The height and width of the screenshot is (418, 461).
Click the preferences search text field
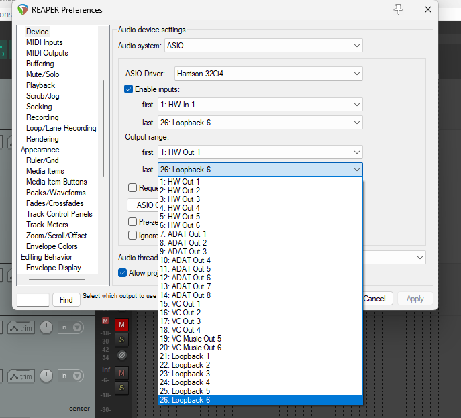click(32, 300)
